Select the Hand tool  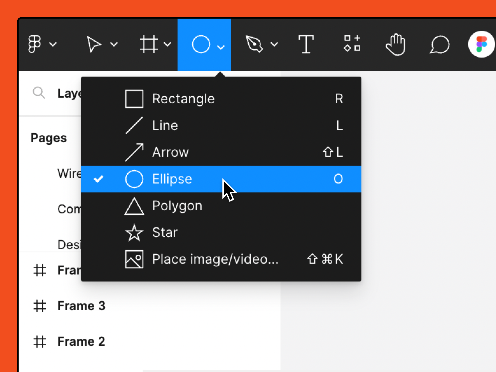click(x=395, y=44)
